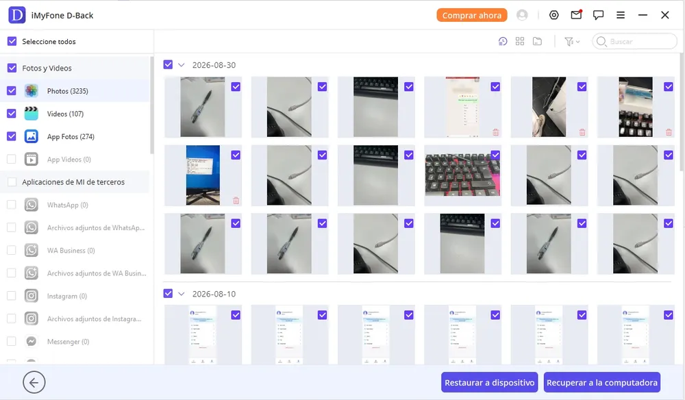Click the Buscar search field
Screen dimensions: 685x400
(635, 42)
